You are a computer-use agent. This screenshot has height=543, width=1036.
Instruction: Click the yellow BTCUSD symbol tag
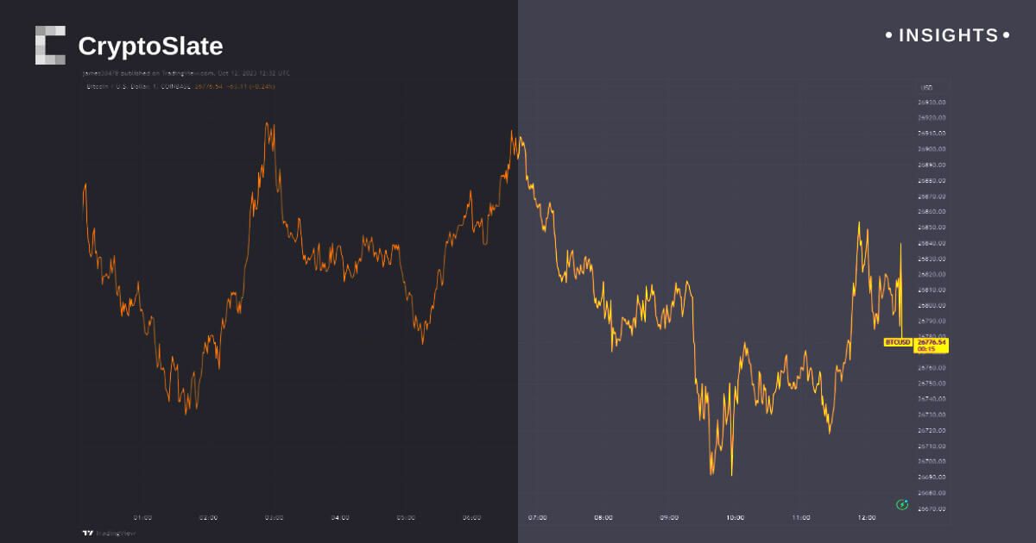[898, 342]
